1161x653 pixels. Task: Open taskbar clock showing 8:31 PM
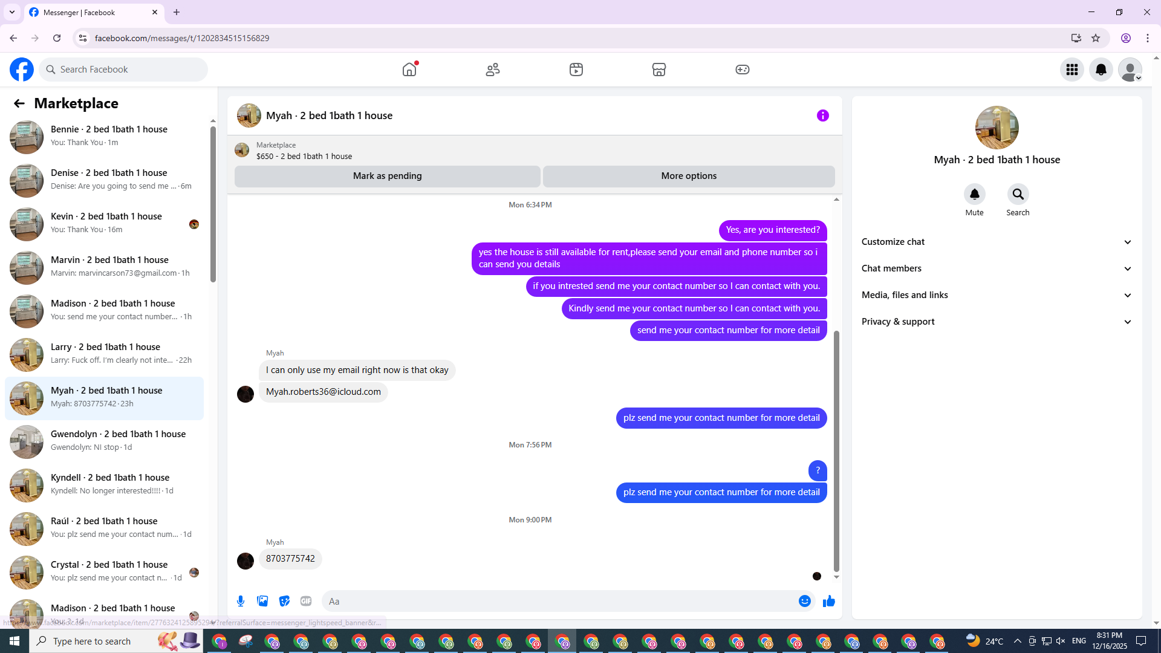coord(1110,641)
